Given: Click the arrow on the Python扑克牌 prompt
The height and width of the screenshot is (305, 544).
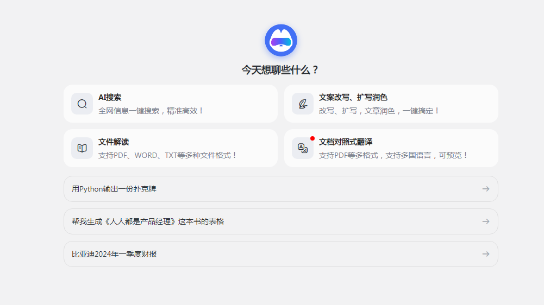Looking at the screenshot, I should pos(485,189).
